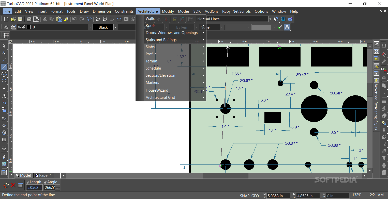This screenshot has width=388, height=199.
Task: Click the blue gear tool icon
Action: [4, 164]
